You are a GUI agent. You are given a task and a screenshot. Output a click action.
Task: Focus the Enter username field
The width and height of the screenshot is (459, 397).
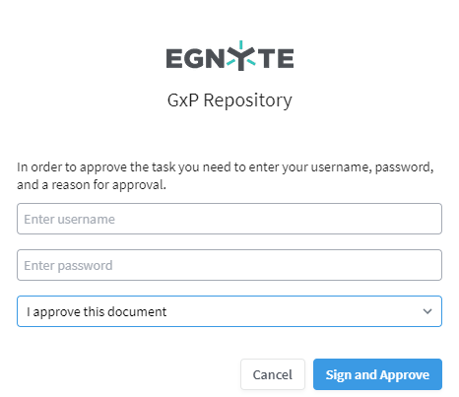[229, 219]
